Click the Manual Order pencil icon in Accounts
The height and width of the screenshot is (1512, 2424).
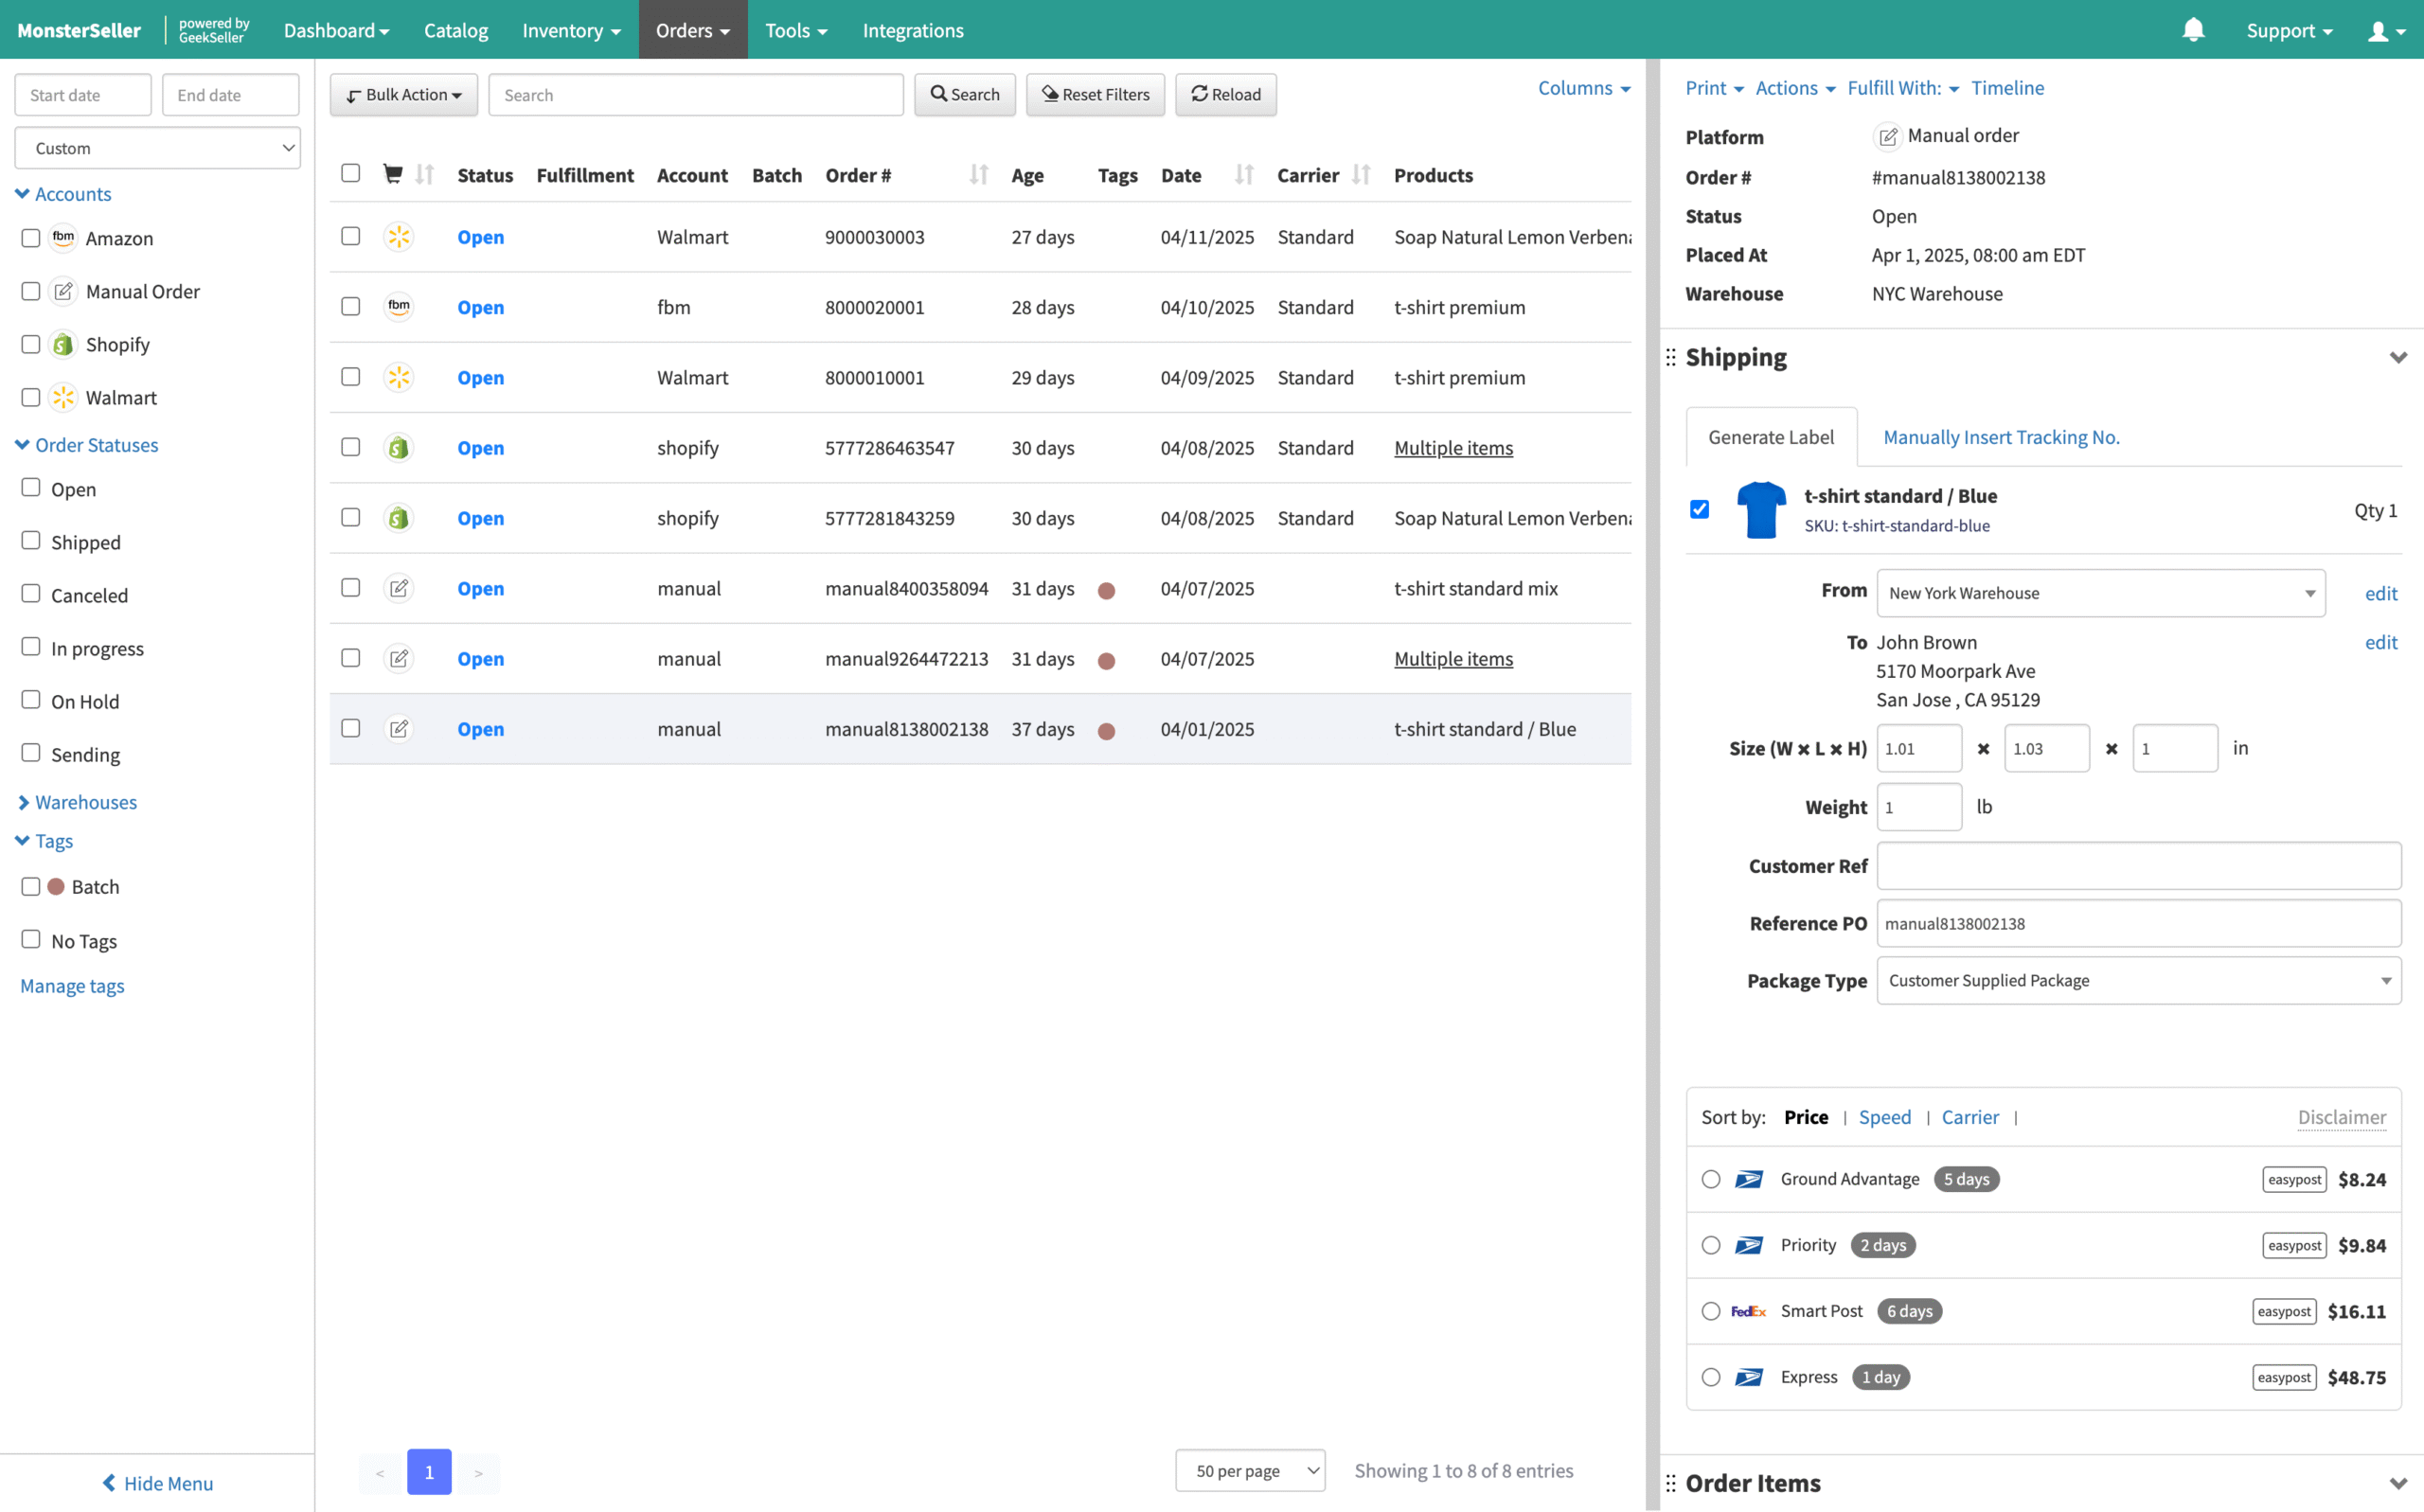click(63, 291)
